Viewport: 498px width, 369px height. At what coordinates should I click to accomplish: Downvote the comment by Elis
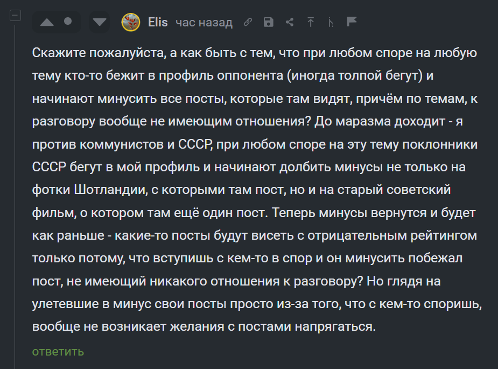pos(99,22)
